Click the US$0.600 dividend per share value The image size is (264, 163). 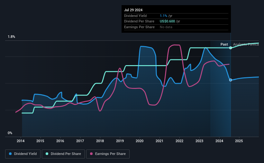coord(167,21)
